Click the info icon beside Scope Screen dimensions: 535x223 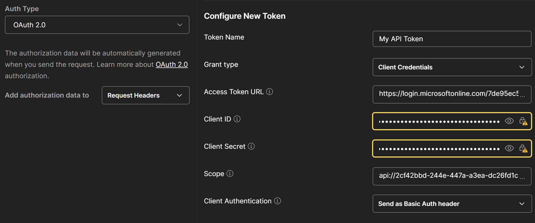click(x=230, y=174)
